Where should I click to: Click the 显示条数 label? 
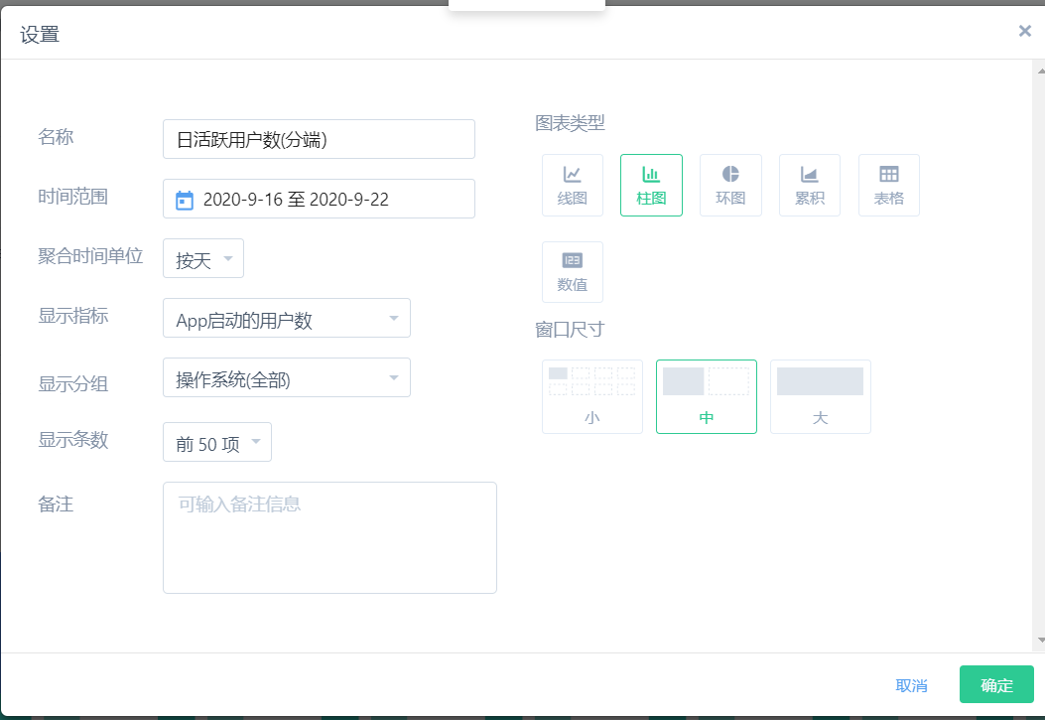point(73,440)
